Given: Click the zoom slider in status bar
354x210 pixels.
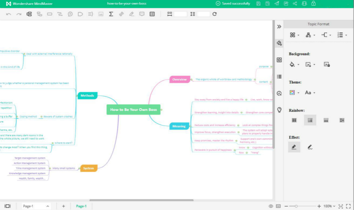Looking at the screenshot, I should 296,206.
